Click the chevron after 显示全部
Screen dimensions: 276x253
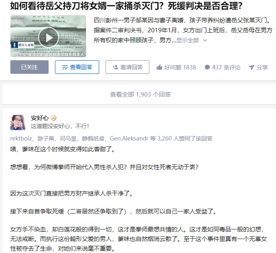click(205, 40)
